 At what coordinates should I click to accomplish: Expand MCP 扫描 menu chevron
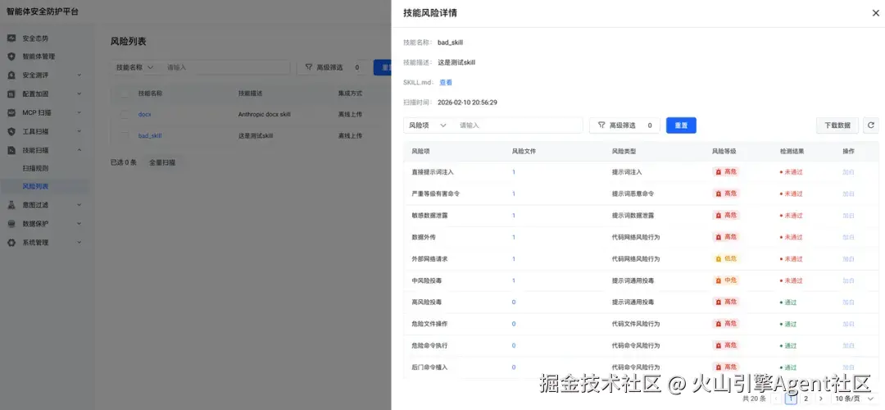[x=79, y=112]
